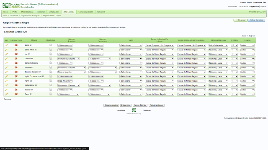Open Salón dropdown for Música 02
The height and width of the screenshot is (150, 268).
[x=131, y=90]
